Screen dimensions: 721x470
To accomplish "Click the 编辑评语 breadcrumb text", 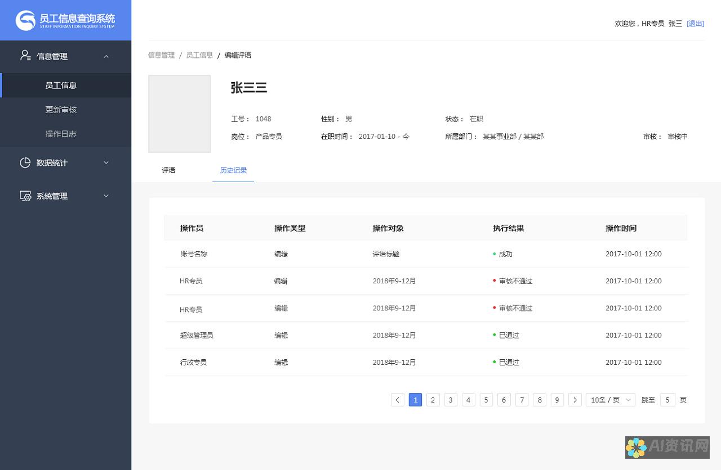I will (238, 55).
